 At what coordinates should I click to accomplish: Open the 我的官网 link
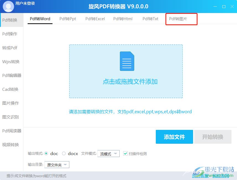tap(220, 176)
